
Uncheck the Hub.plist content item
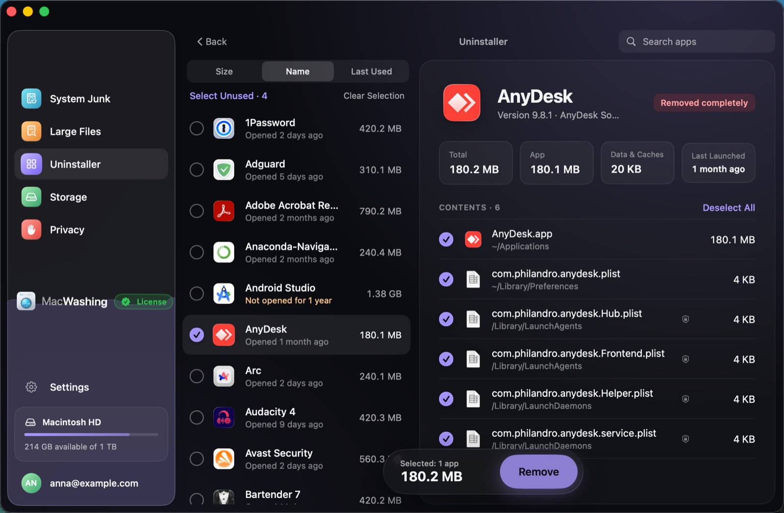click(446, 319)
